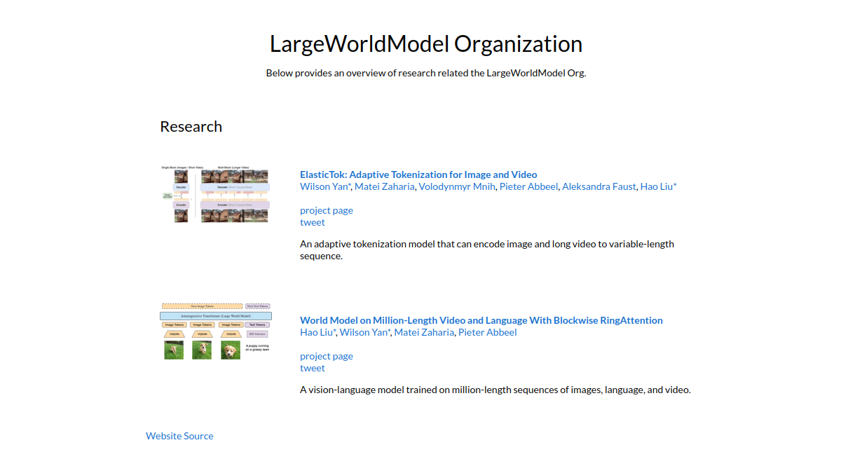Open the Website Source link
The image size is (841, 473).
tap(179, 436)
